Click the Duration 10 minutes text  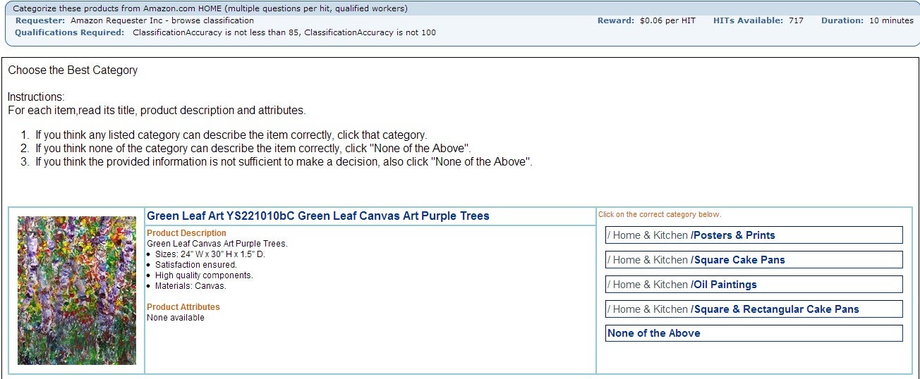tap(867, 20)
